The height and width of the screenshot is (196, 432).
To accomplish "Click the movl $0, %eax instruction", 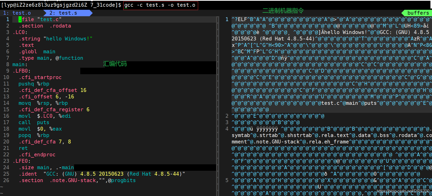I will coord(40,129).
